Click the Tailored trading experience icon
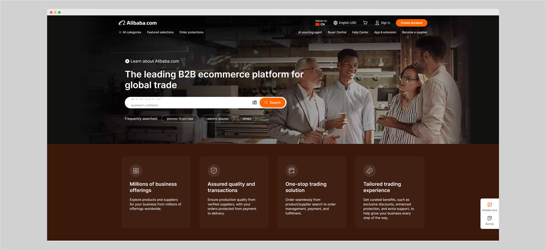Viewport: 546px width, 250px height. coord(369,171)
